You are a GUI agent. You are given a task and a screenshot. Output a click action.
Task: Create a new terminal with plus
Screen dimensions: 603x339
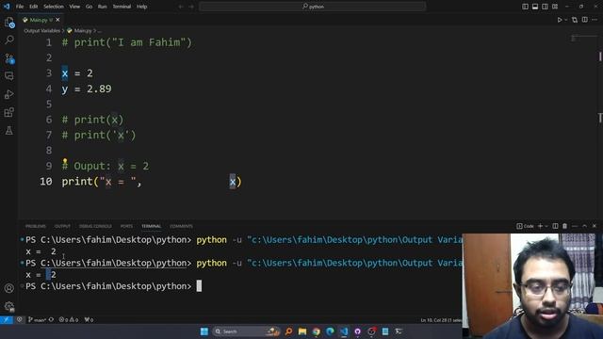pyautogui.click(x=540, y=226)
